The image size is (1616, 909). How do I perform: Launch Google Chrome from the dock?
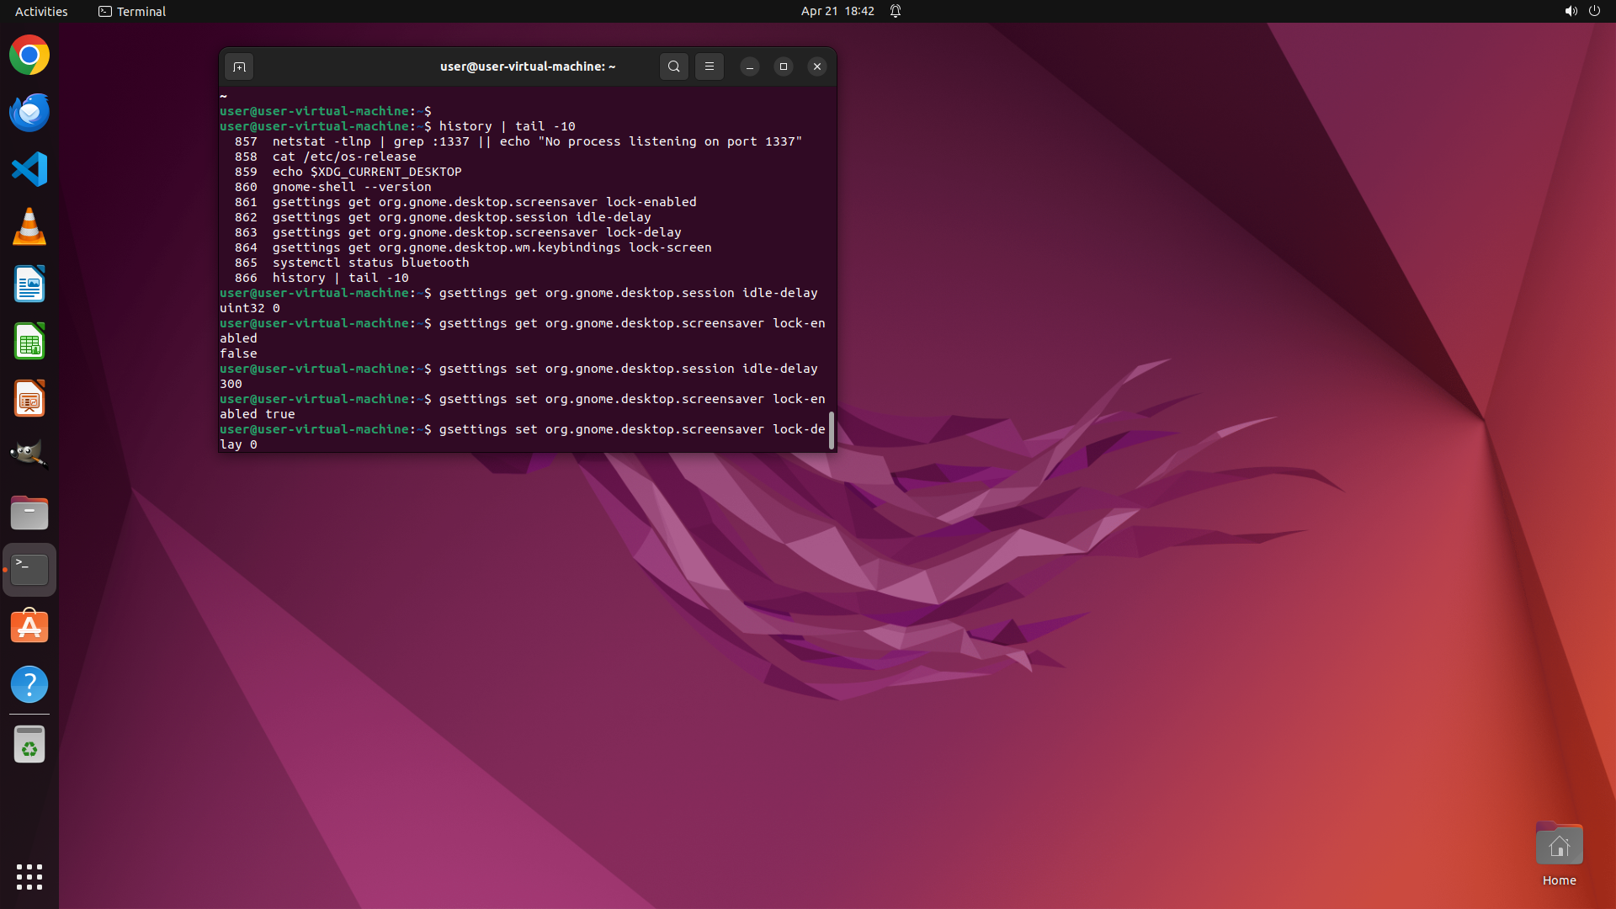29,56
